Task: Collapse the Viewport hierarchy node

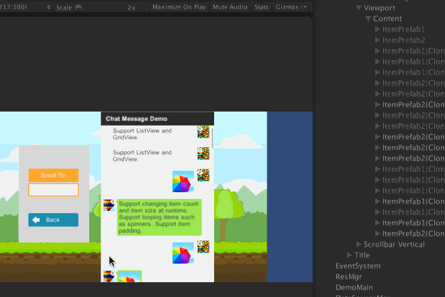Action: point(358,8)
